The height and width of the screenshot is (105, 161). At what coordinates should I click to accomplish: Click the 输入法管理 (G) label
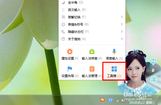click(92, 76)
